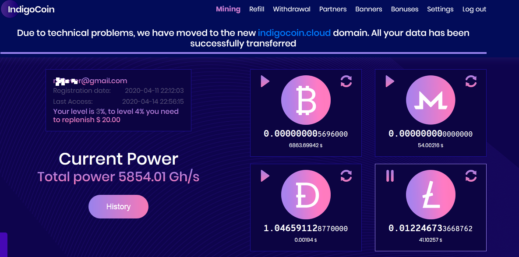Click the refresh icon on Dogecoin card
The height and width of the screenshot is (257, 519).
tap(346, 176)
